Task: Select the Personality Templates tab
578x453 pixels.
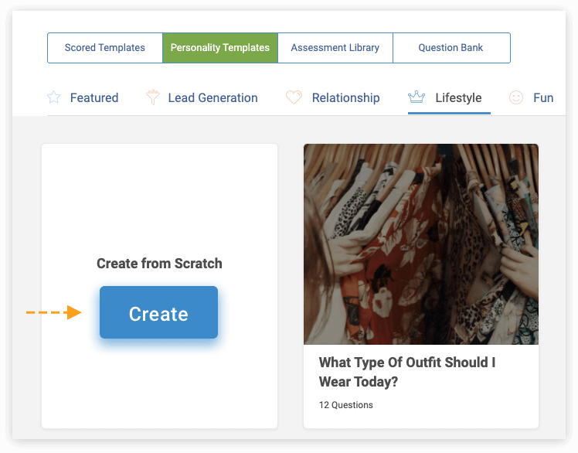Action: [220, 48]
